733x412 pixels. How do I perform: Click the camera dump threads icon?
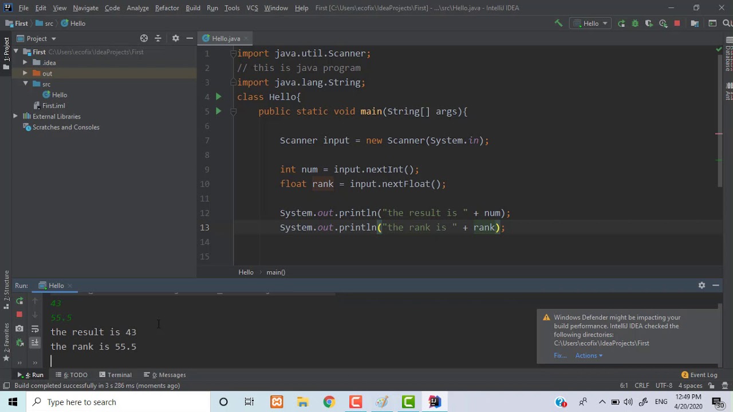(x=19, y=328)
